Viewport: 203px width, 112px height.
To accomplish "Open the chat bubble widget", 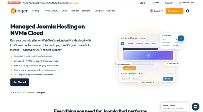I will 195,107.
